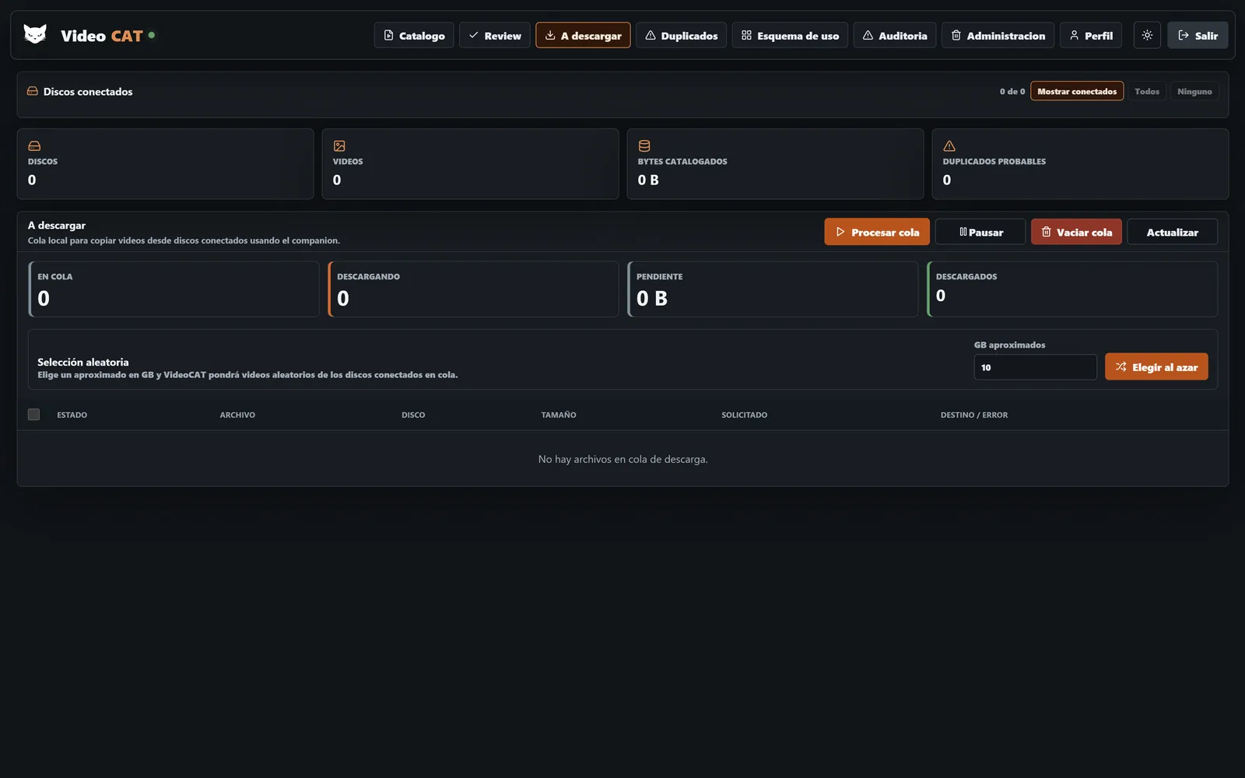Click the Salir logout button
The image size is (1245, 778).
(1198, 35)
